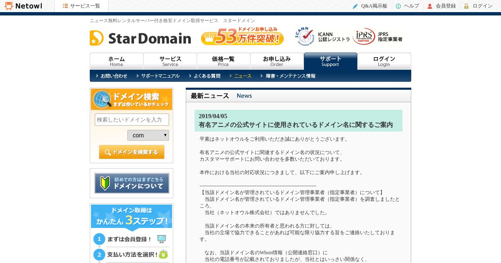
Task: Click the lock icon beside ログイン
Action: (466, 6)
